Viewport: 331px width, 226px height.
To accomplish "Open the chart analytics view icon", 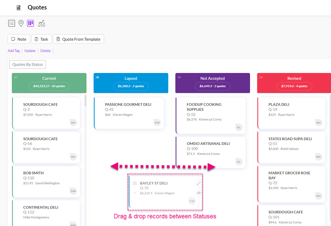I will click(x=42, y=23).
